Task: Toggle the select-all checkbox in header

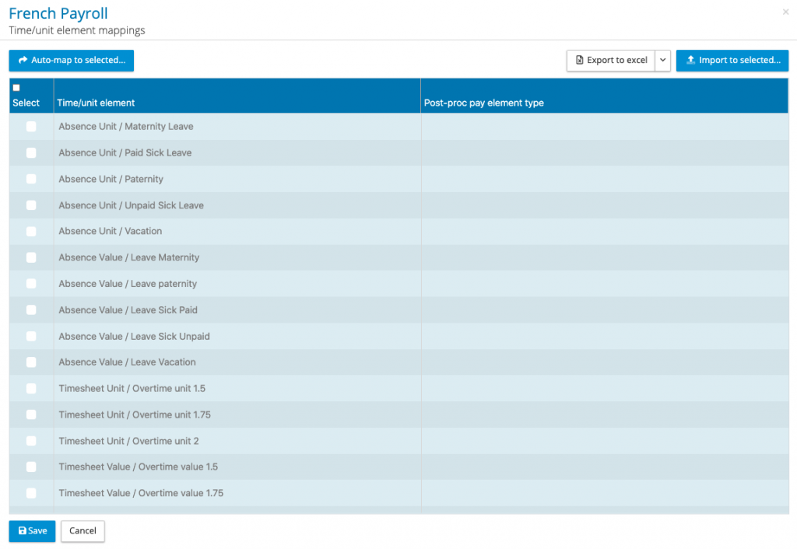Action: (x=16, y=88)
